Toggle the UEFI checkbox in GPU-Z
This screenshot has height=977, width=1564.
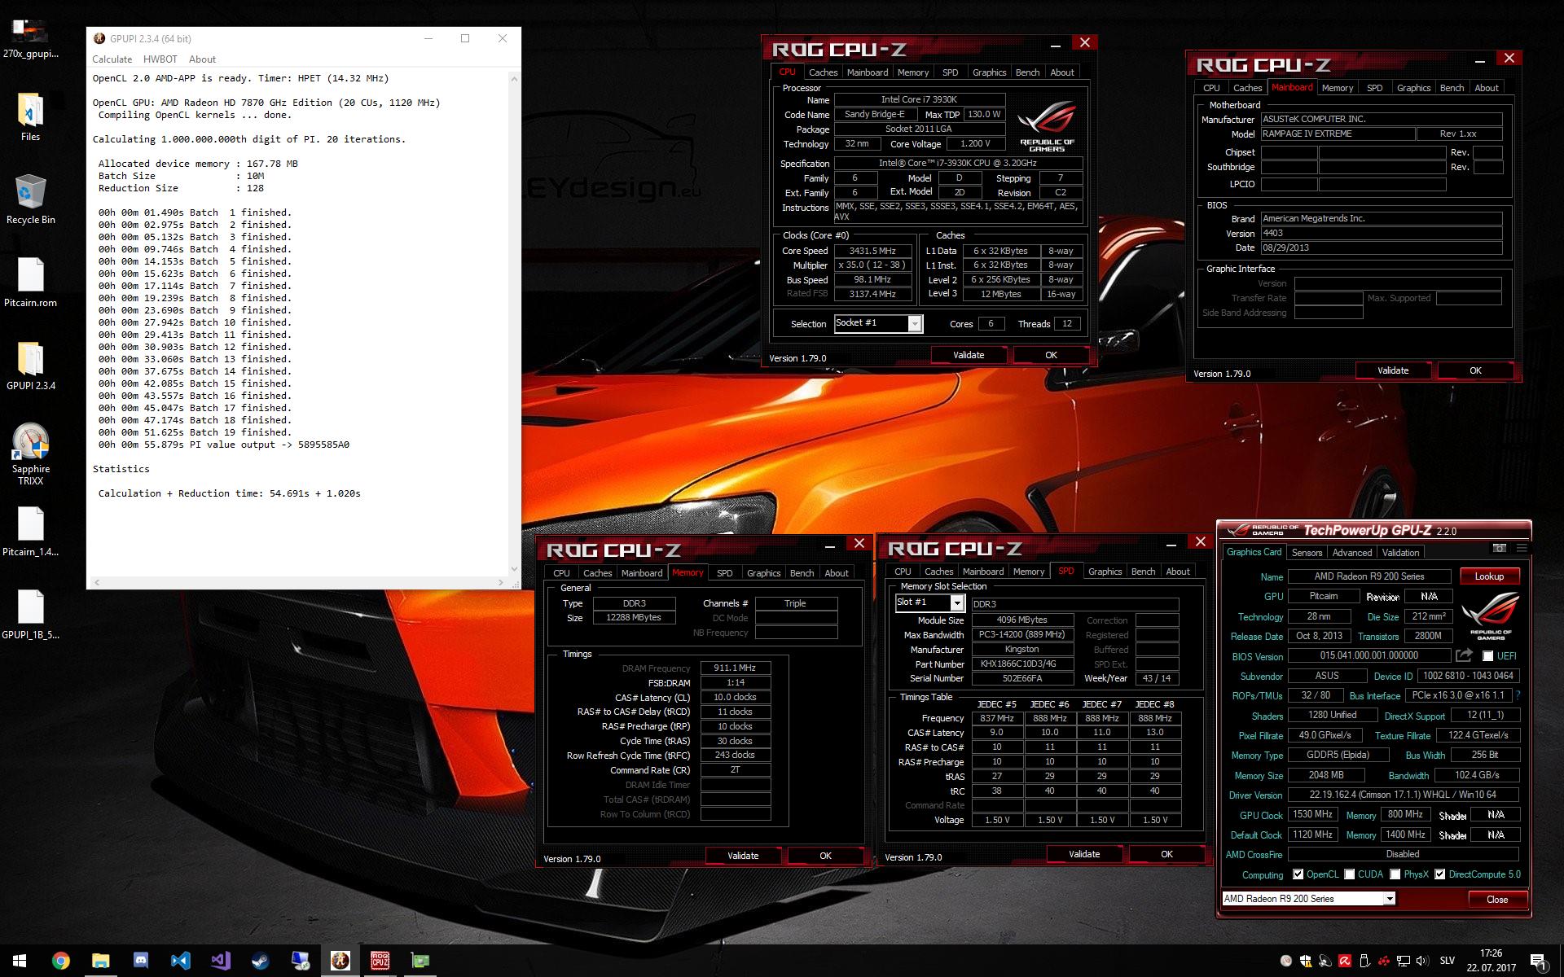pyautogui.click(x=1488, y=656)
